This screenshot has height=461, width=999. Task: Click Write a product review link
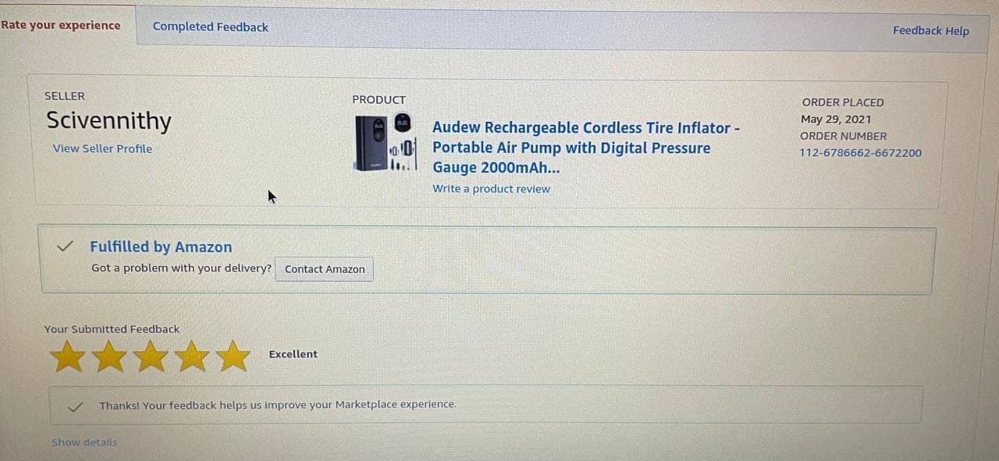[491, 189]
